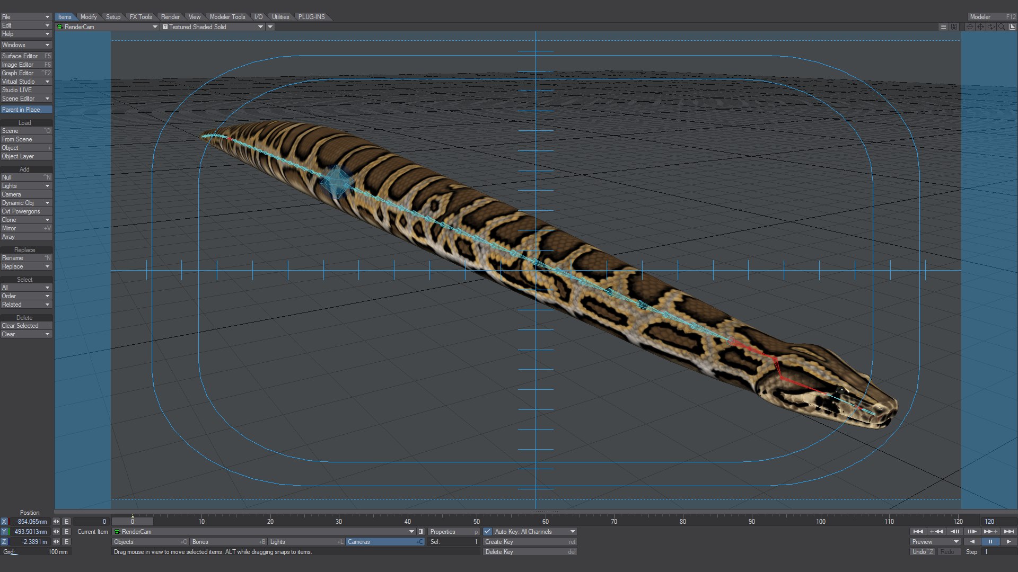Open the Modify tab
The width and height of the screenshot is (1018, 572).
(89, 17)
